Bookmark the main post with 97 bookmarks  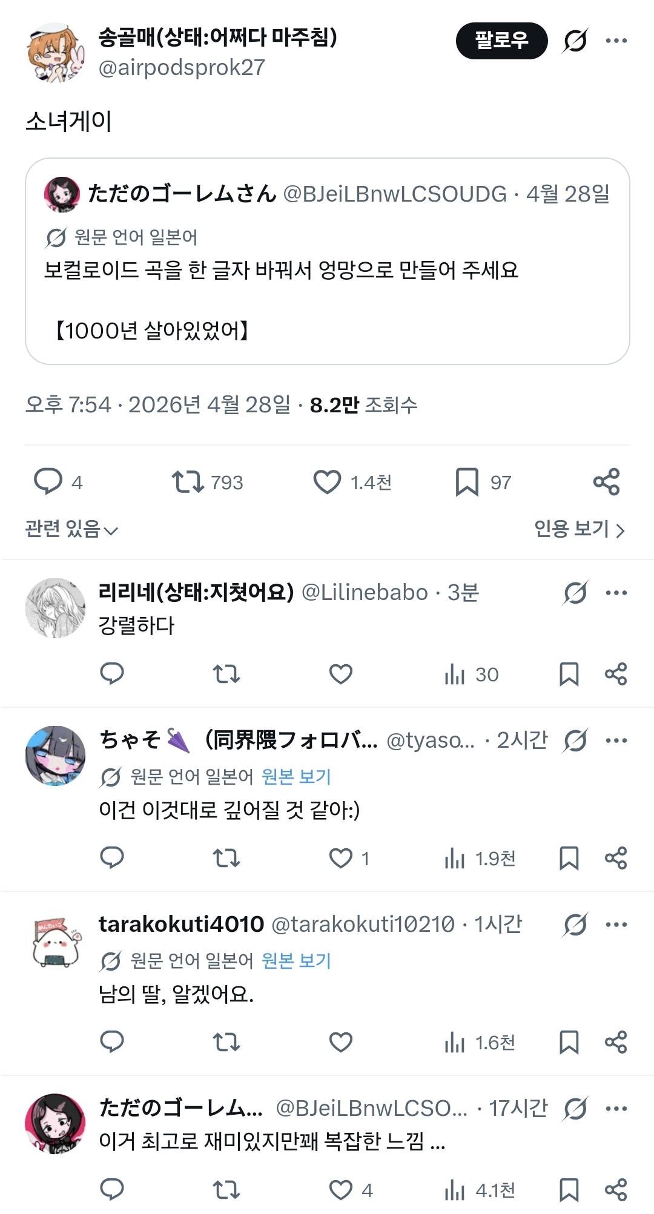click(467, 482)
